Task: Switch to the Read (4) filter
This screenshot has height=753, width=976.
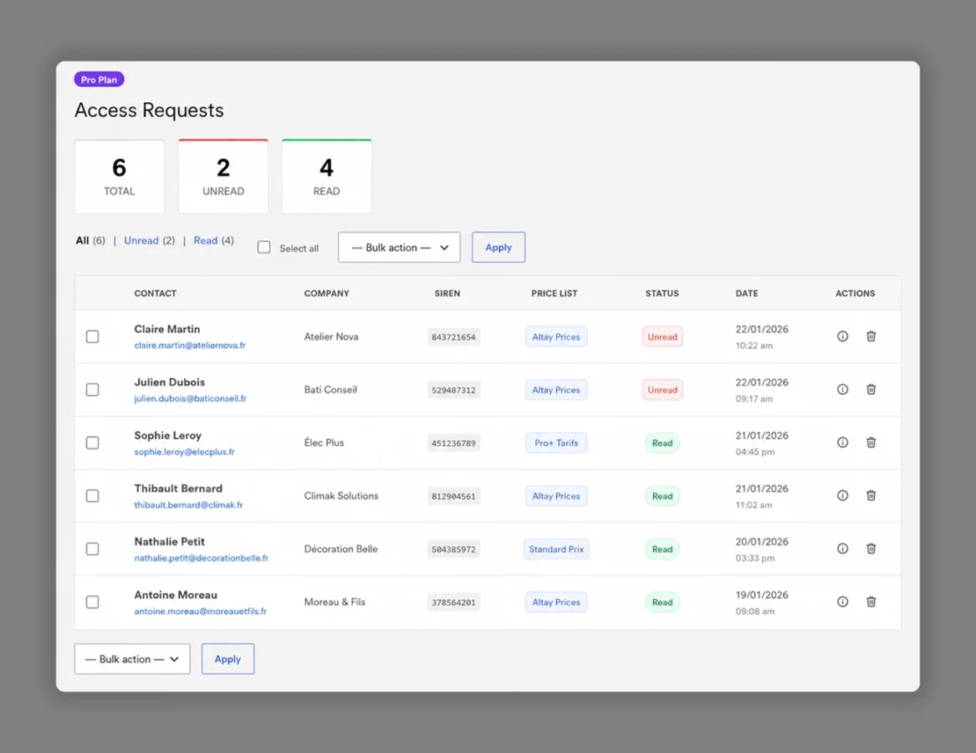Action: click(x=213, y=240)
